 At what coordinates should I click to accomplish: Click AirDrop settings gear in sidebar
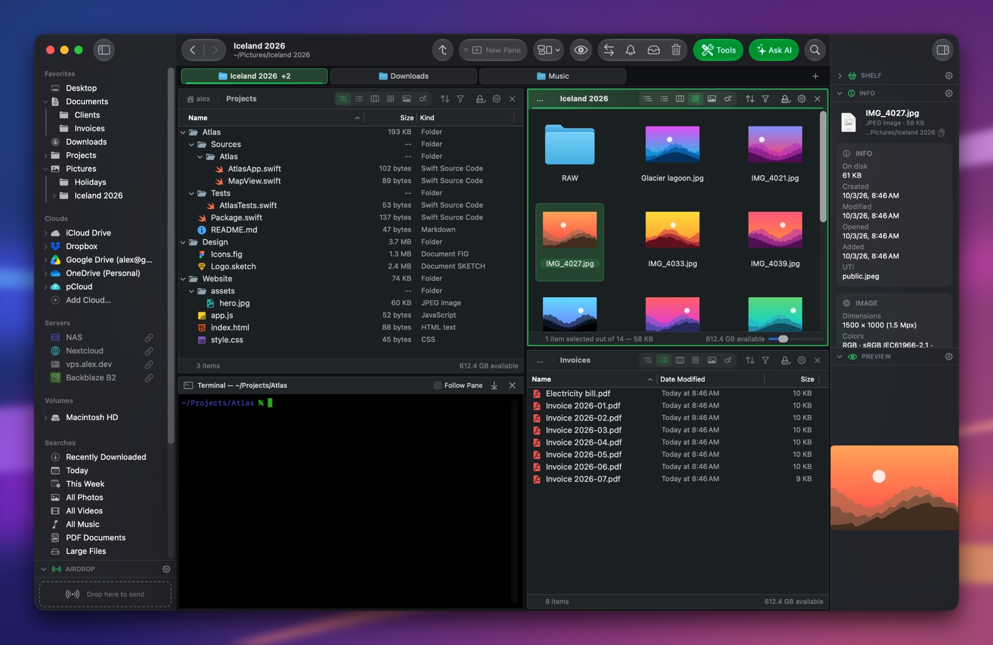pos(166,569)
